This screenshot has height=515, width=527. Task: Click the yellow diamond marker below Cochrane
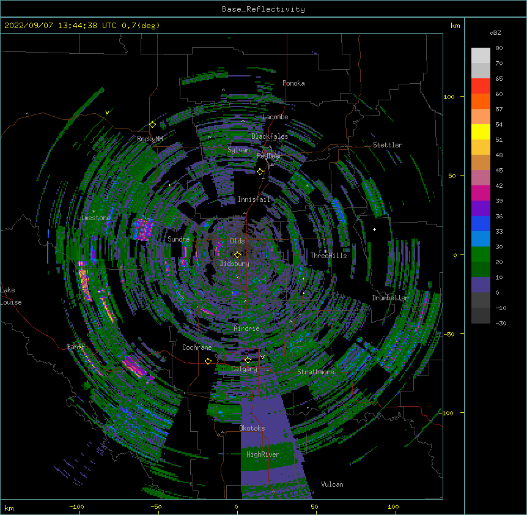(x=208, y=361)
